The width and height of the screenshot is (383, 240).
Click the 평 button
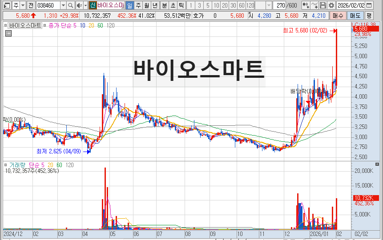tap(369, 16)
